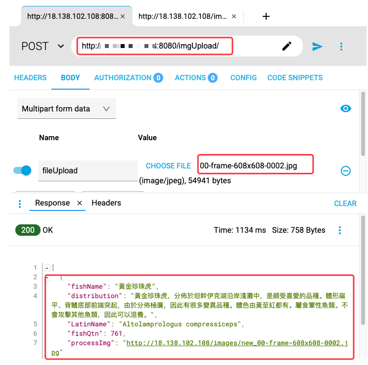Click the "LatinName" key in response

click(89, 324)
